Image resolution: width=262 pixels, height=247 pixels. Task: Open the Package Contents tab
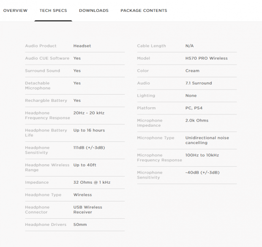(144, 11)
